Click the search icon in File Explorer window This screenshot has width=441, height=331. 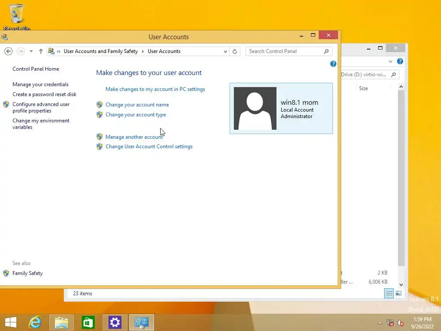pos(394,75)
